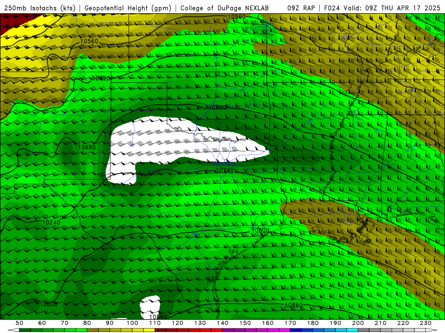Viewport: 445px width, 333px height.
Task: Click the 230 tick on the color scale
Action: point(426,323)
